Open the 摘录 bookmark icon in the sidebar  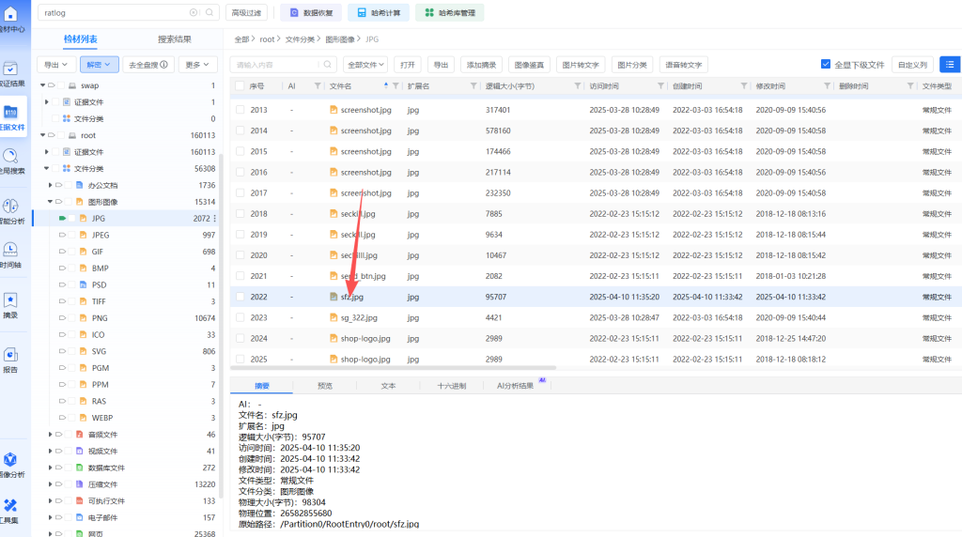pos(10,305)
